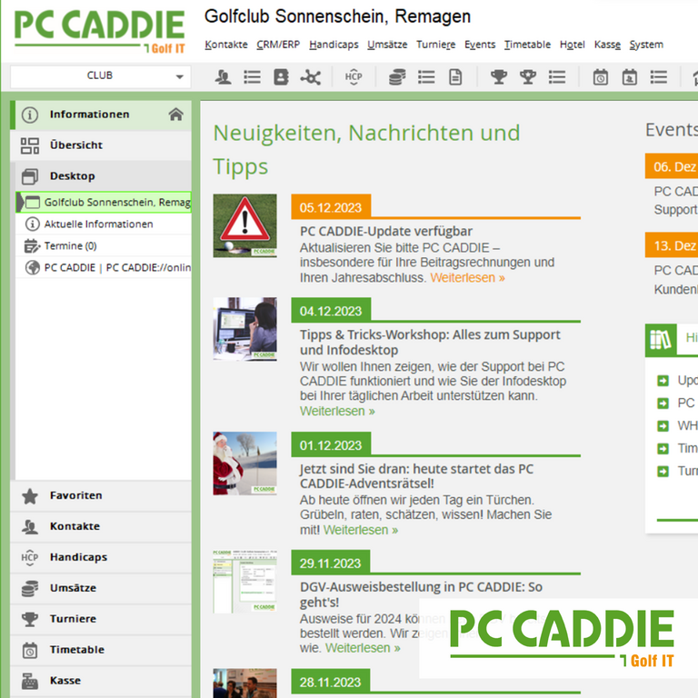Viewport: 698px width, 698px height.
Task: Click the Desktop windows icon
Action: tap(30, 176)
